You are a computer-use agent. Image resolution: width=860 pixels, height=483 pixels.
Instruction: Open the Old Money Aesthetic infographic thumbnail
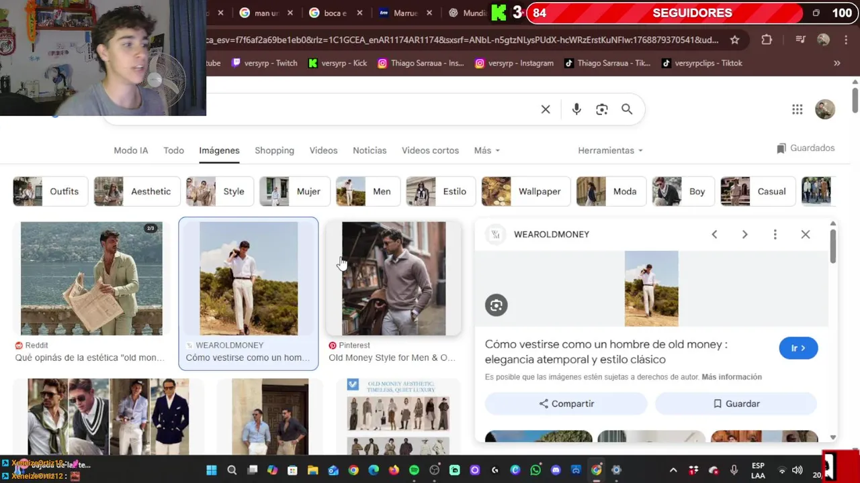click(398, 417)
